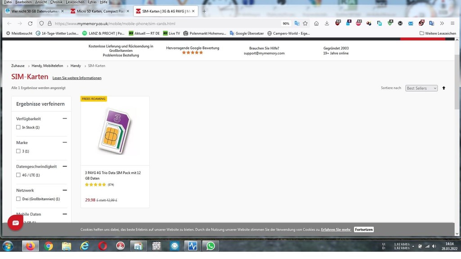Screen dimensions: 461x259
Task: Open 'Handy, Mobiltelefon' breadcrumb link
Action: pyautogui.click(x=47, y=66)
